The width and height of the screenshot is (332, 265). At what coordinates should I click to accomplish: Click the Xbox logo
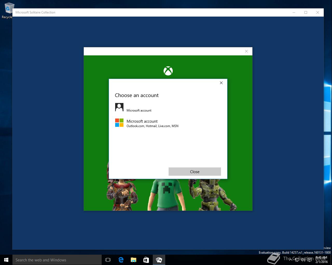[x=168, y=71]
